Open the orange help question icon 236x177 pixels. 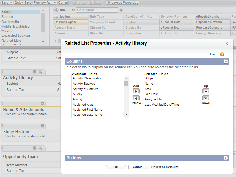pos(222,55)
